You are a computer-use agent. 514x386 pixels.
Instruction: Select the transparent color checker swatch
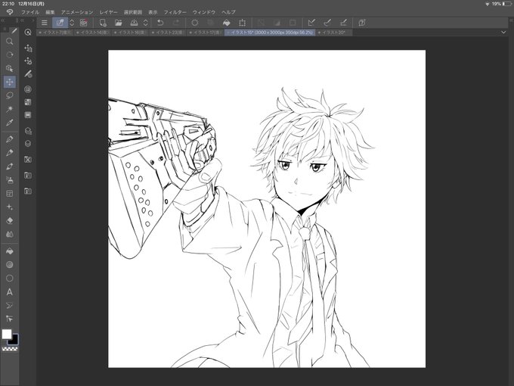tap(10, 349)
